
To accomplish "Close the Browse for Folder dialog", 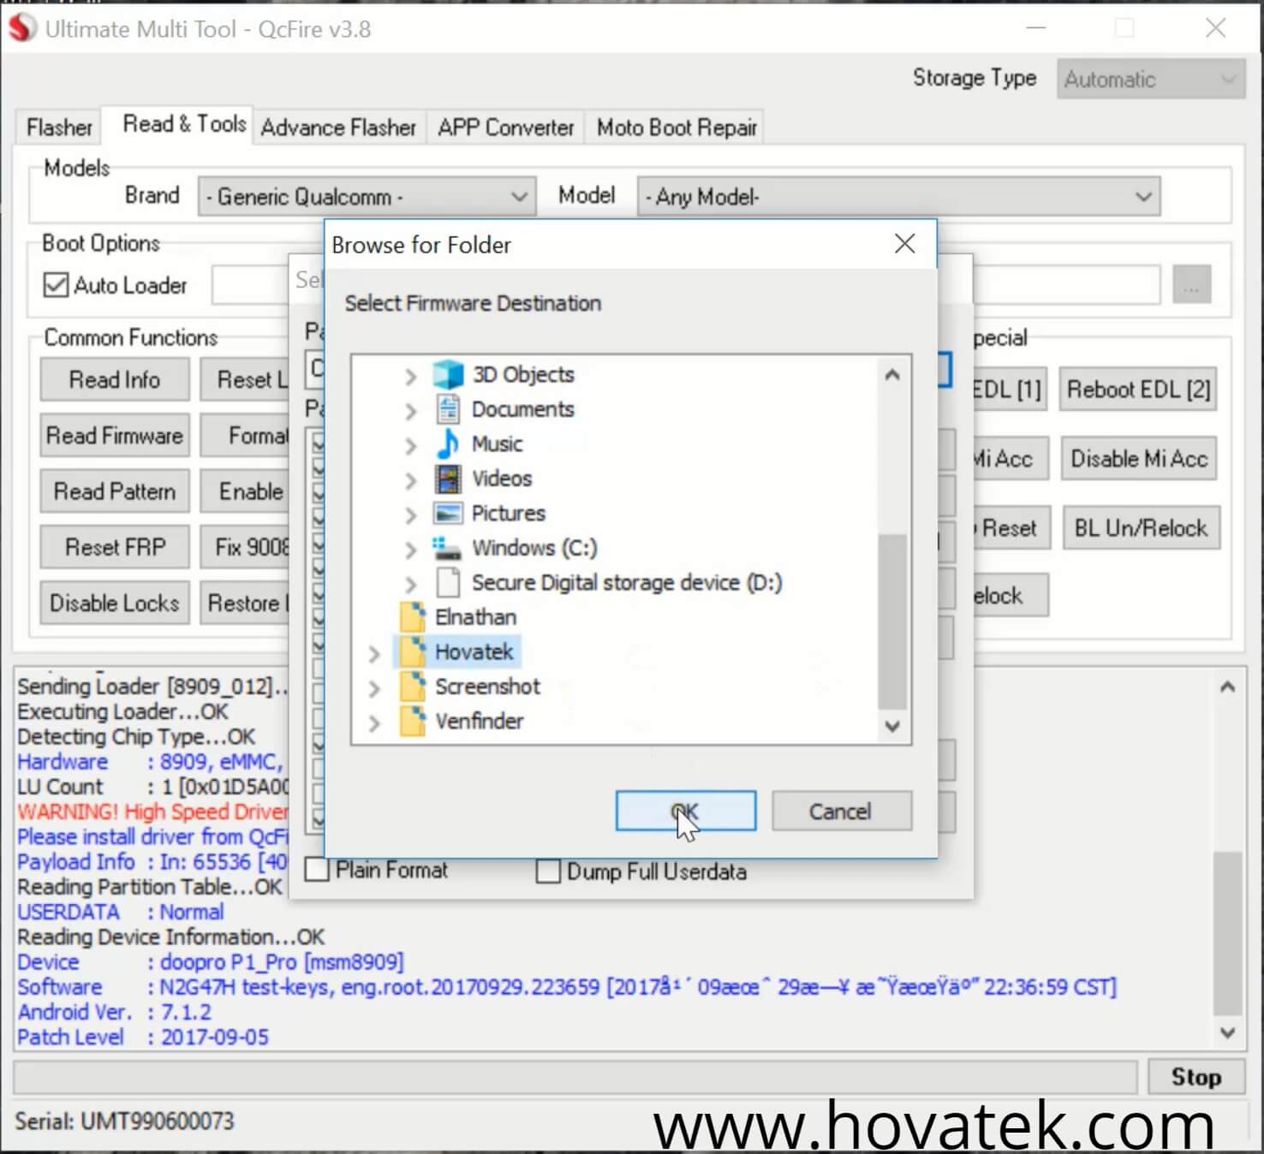I will tap(904, 244).
